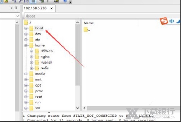Click the moon icon in the Sogou bar
The image size is (181, 122).
pyautogui.click(x=178, y=22)
